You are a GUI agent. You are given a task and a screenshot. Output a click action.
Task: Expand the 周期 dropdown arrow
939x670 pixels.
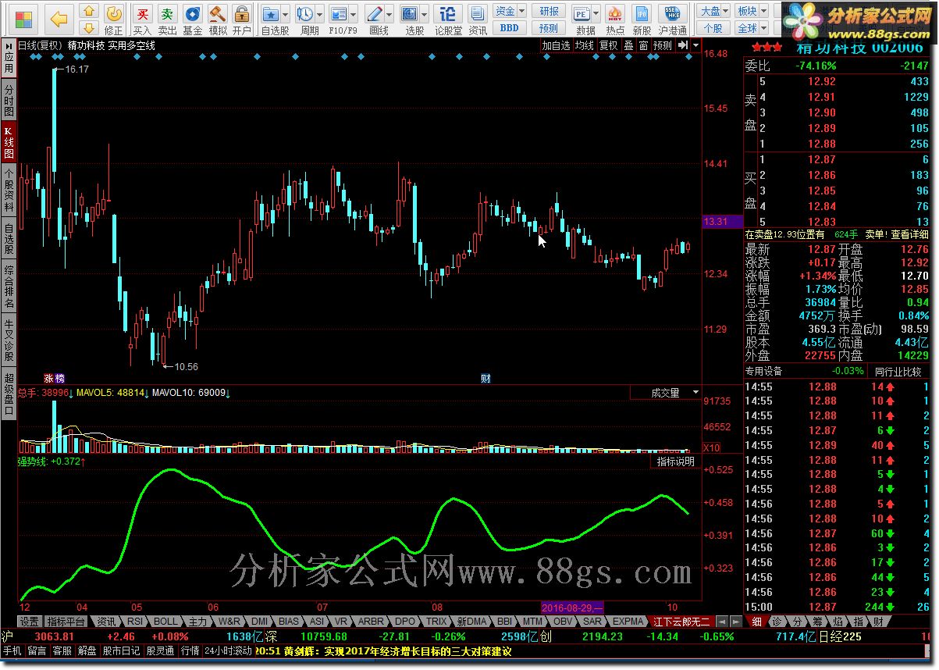click(x=320, y=14)
